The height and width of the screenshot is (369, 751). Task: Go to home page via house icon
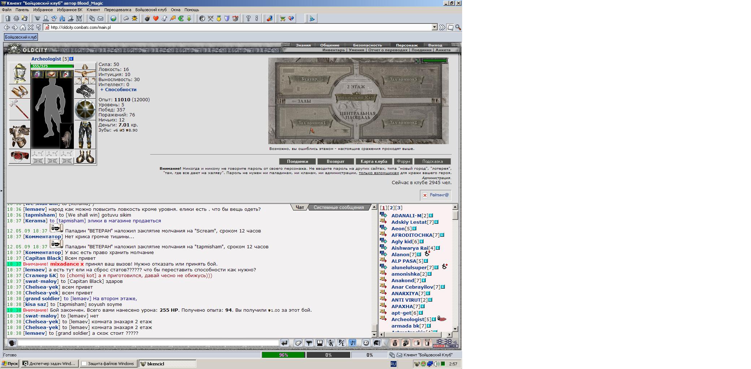pyautogui.click(x=23, y=27)
